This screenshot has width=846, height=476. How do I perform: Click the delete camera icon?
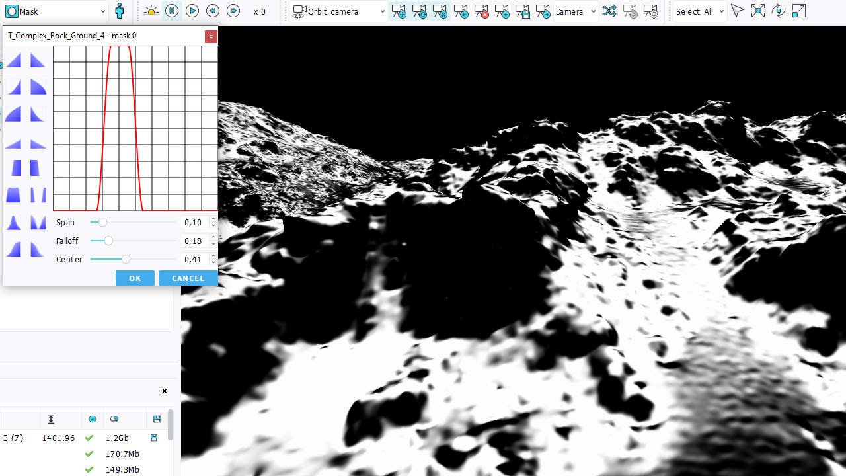click(x=481, y=11)
